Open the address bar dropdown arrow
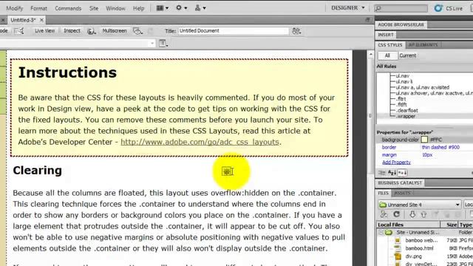This screenshot has height=266, width=473. pos(152,44)
